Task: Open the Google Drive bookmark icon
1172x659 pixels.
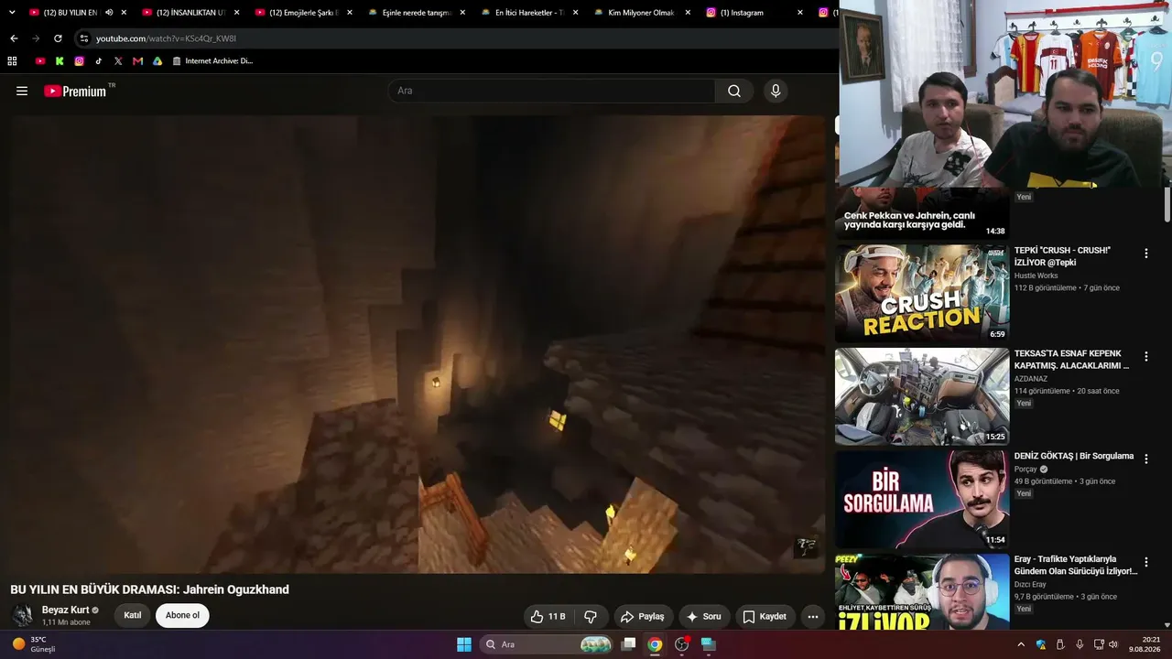Action: point(157,61)
